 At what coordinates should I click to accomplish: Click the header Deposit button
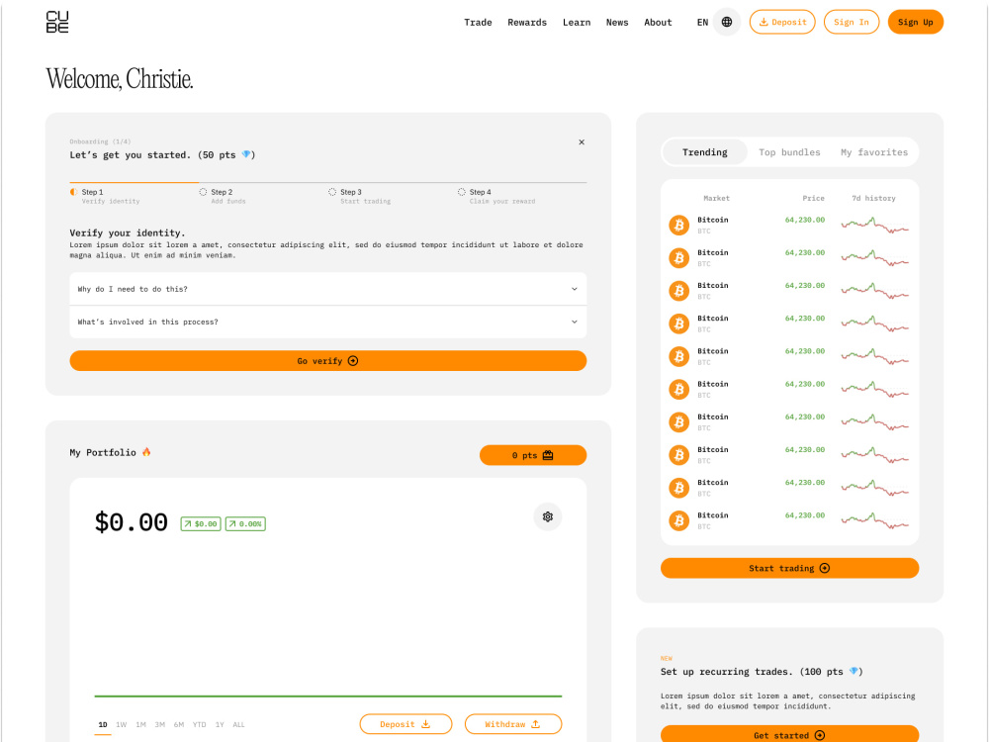782,22
